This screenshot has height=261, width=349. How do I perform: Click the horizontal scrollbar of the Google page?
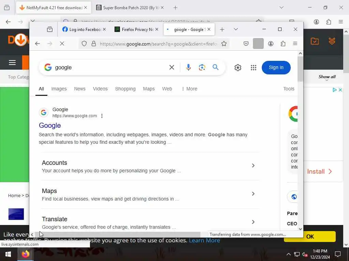pyautogui.click(x=118, y=234)
